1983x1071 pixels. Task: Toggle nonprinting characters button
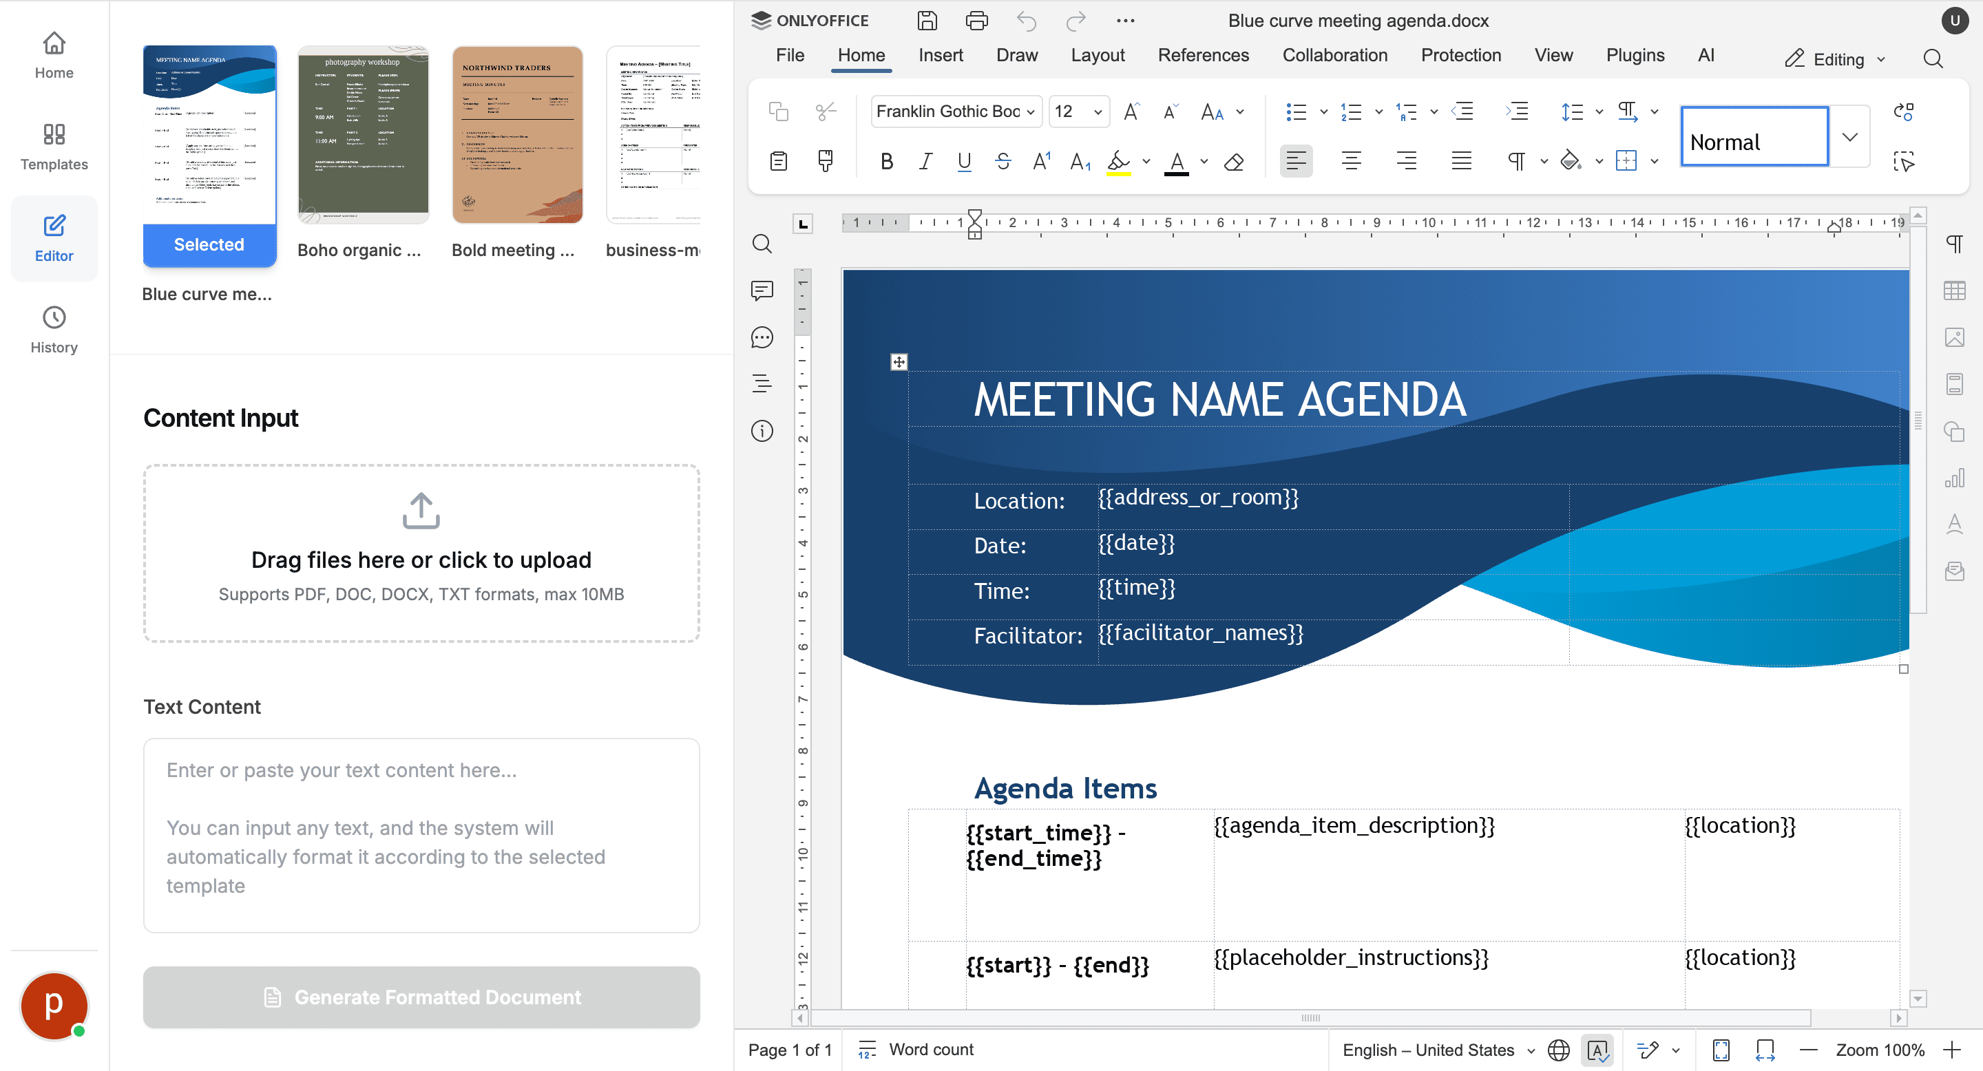click(1516, 162)
